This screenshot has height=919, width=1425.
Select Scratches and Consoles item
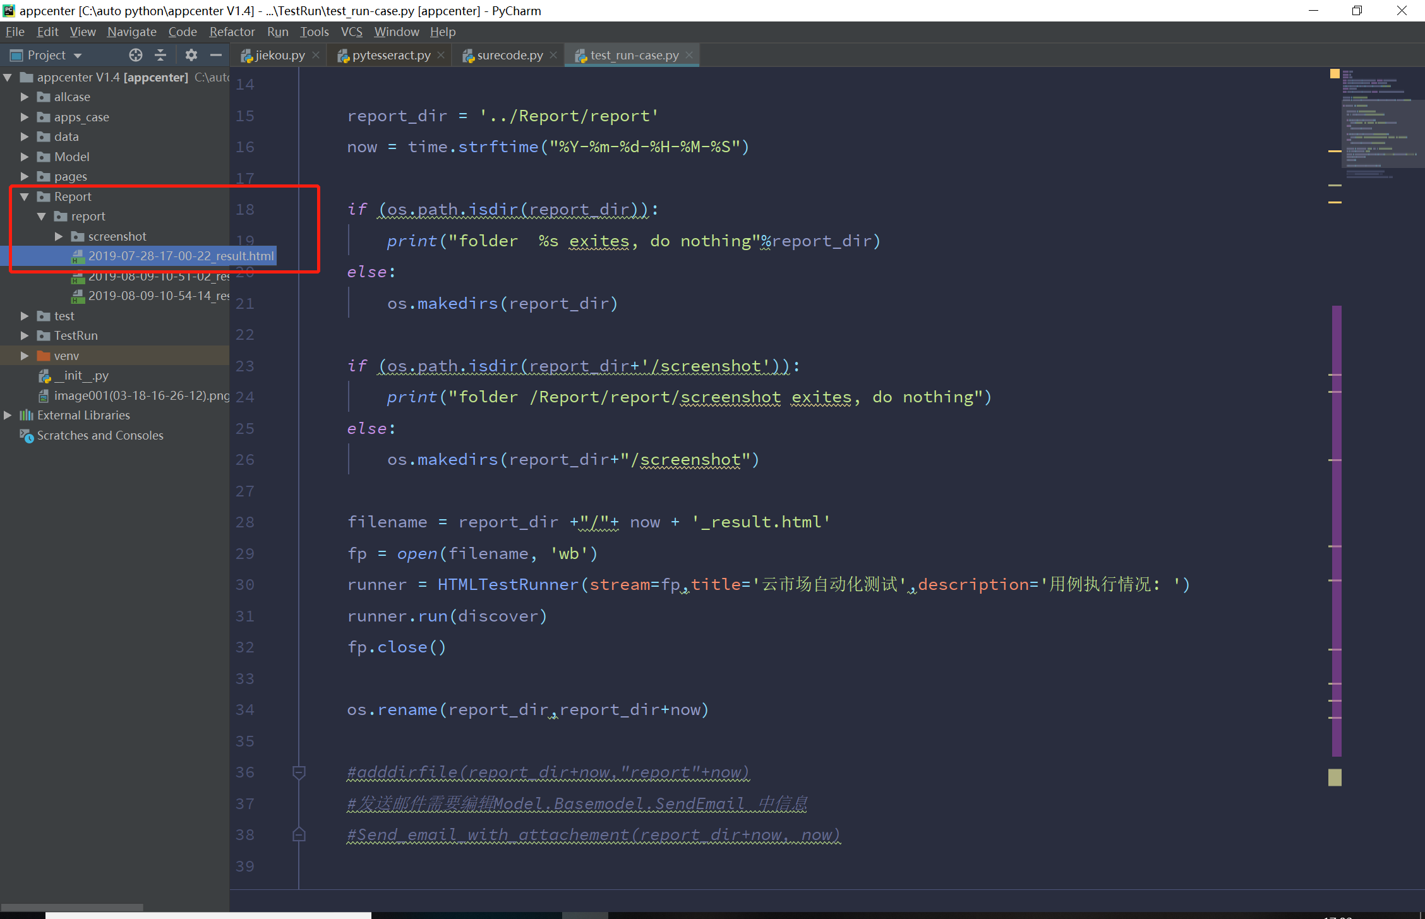(x=100, y=436)
